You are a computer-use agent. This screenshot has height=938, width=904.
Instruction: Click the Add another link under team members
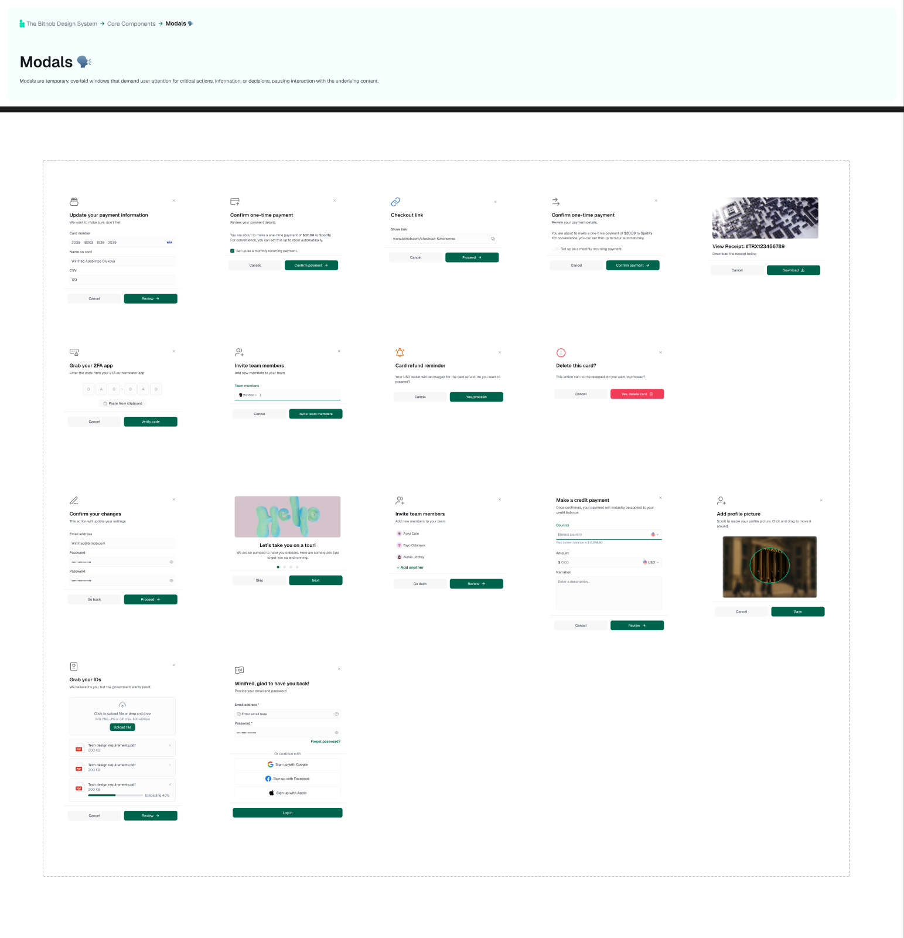(x=410, y=567)
